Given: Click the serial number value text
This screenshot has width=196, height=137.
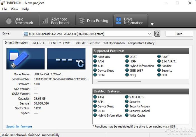Looking at the screenshot, I should (62, 79).
